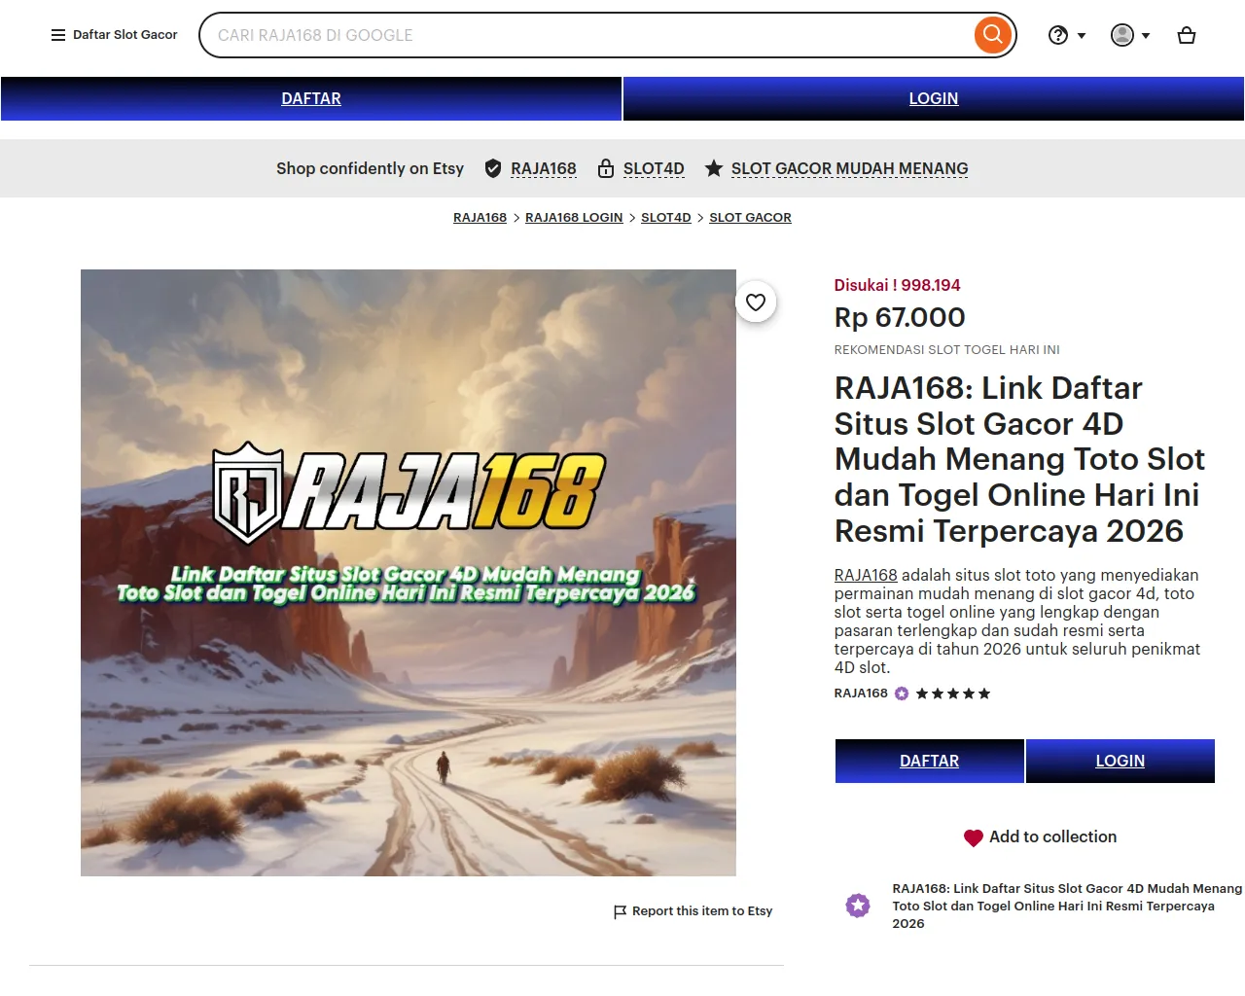Click the RAJA168 product image
This screenshot has height=996, width=1245.
point(409,573)
